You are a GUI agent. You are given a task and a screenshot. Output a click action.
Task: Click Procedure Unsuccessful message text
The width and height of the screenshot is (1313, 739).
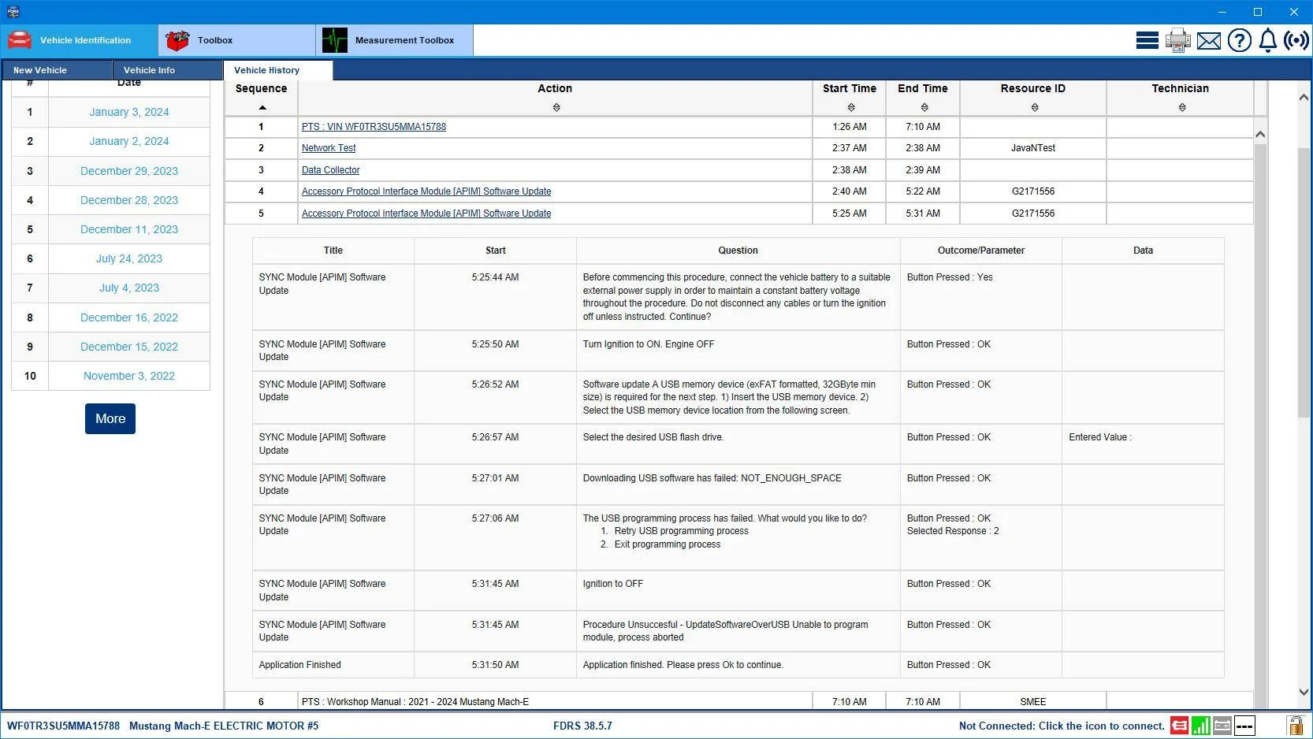click(725, 631)
